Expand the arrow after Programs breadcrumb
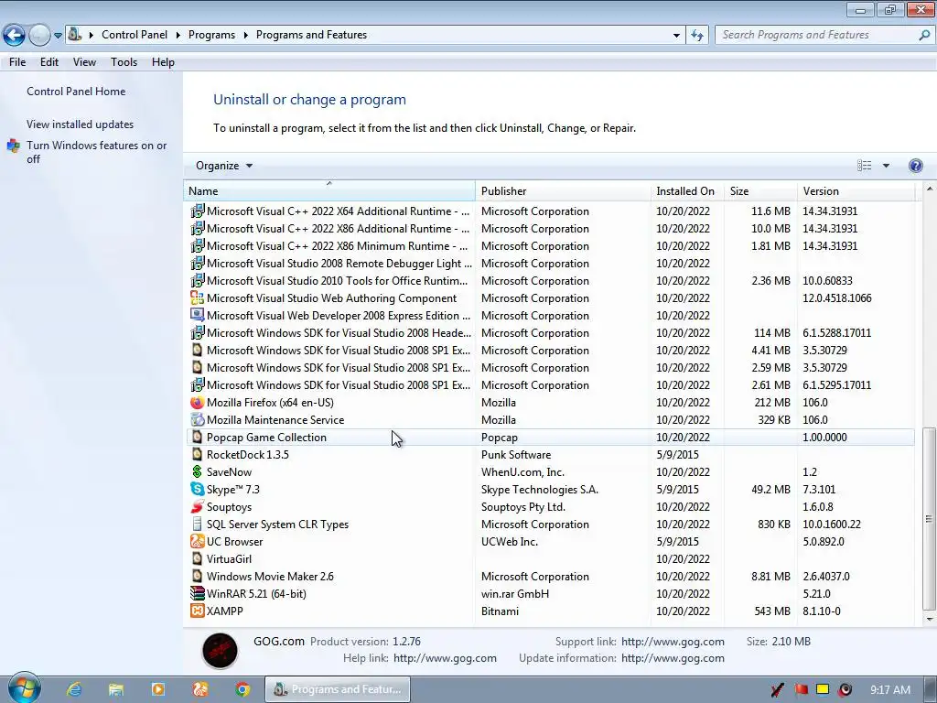The image size is (937, 703). point(245,35)
